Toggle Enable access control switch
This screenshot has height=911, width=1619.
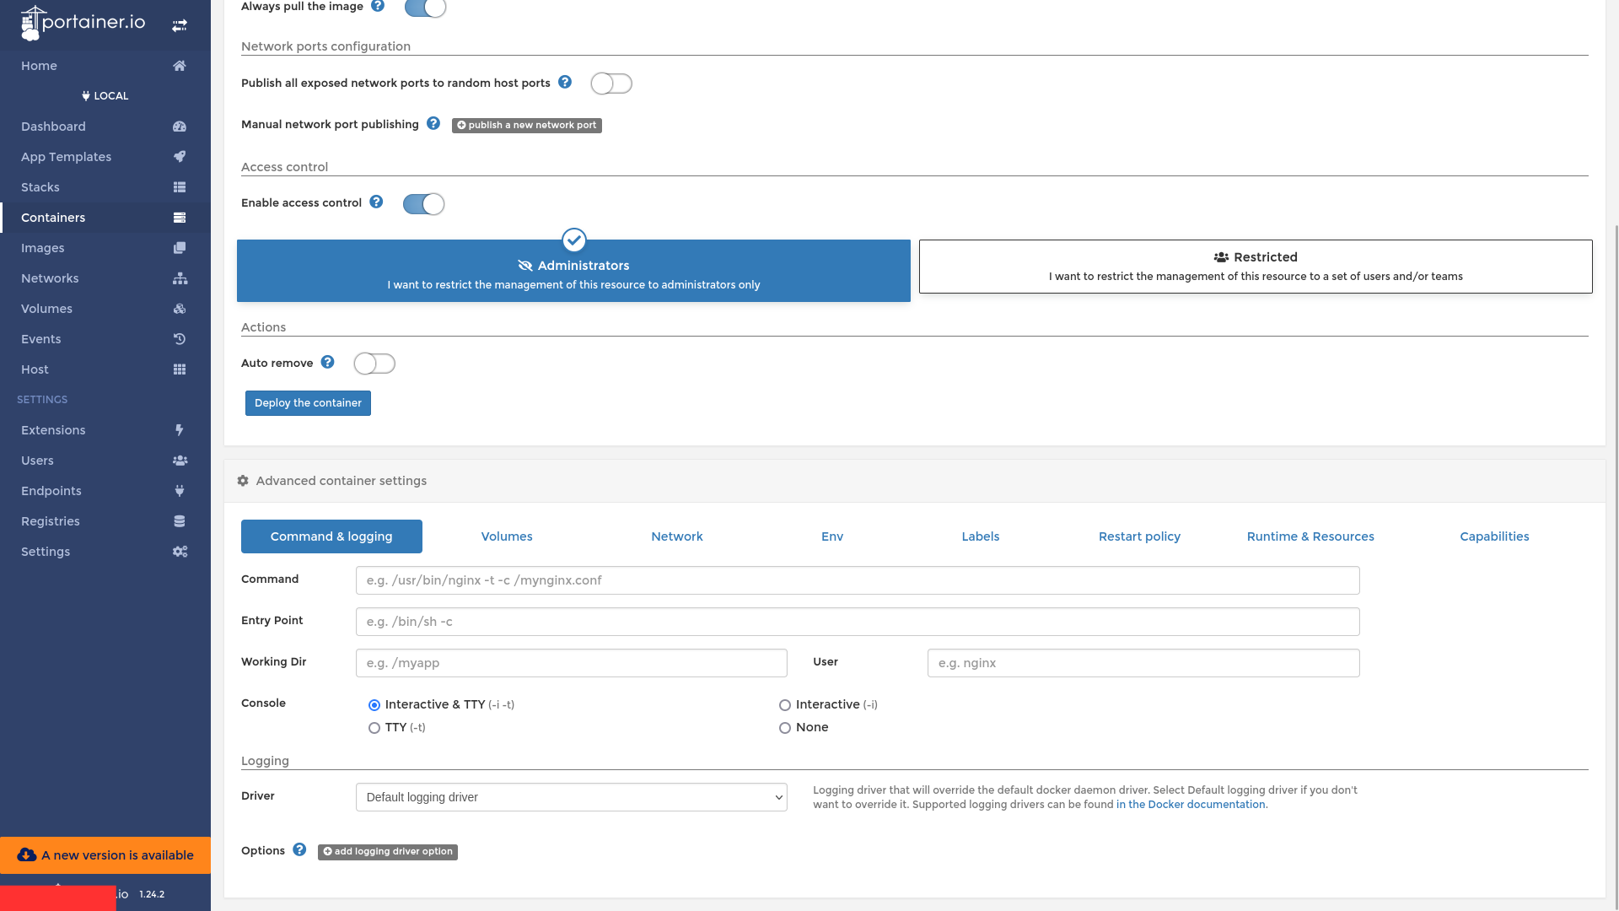point(422,203)
